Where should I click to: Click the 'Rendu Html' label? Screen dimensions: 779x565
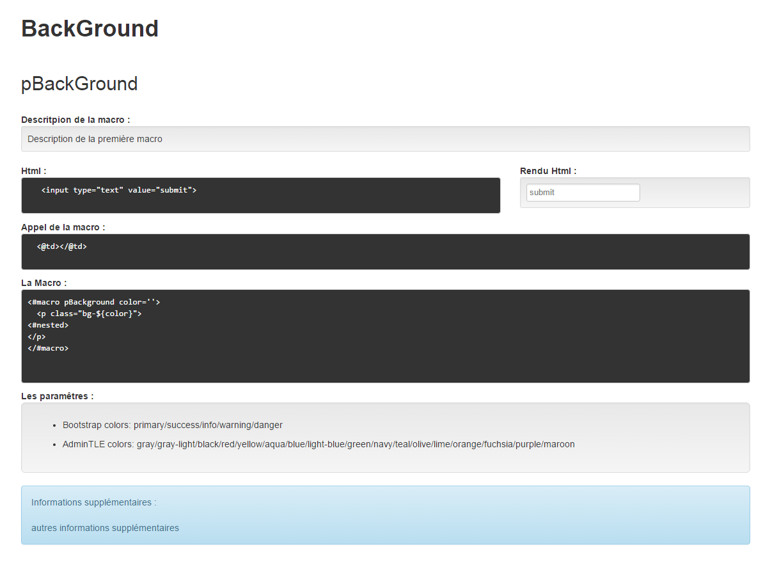(548, 171)
